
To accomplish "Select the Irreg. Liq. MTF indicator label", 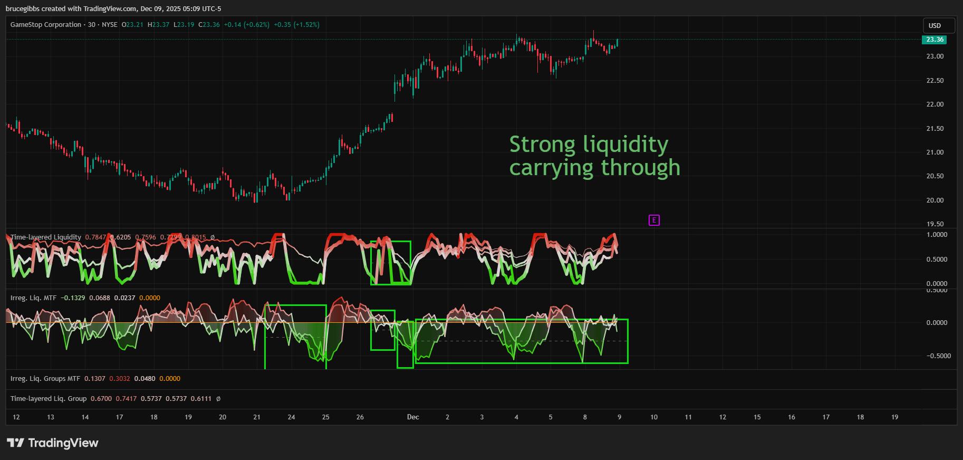I will click(33, 298).
